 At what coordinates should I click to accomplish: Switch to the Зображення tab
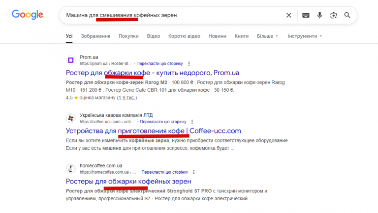click(95, 36)
